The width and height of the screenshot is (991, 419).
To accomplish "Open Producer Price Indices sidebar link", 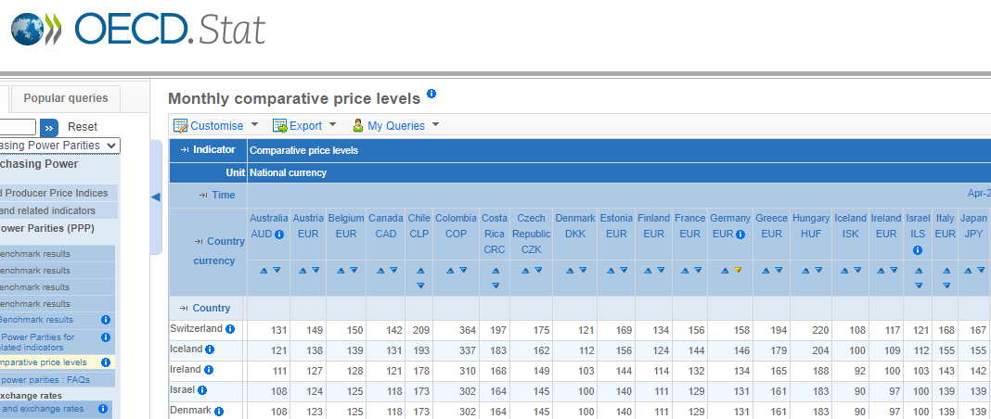I will (55, 193).
